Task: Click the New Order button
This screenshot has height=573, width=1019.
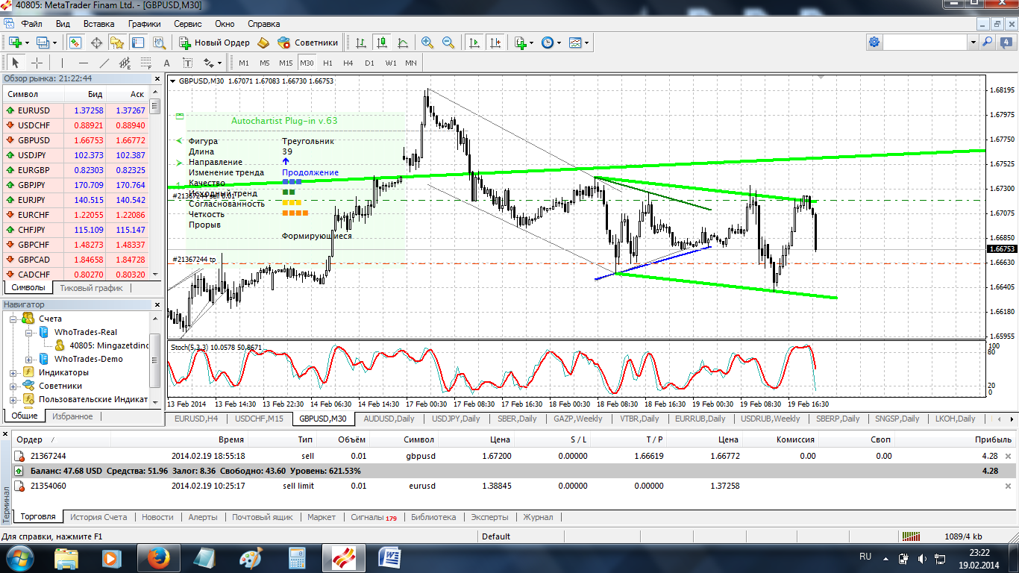Action: click(x=214, y=43)
